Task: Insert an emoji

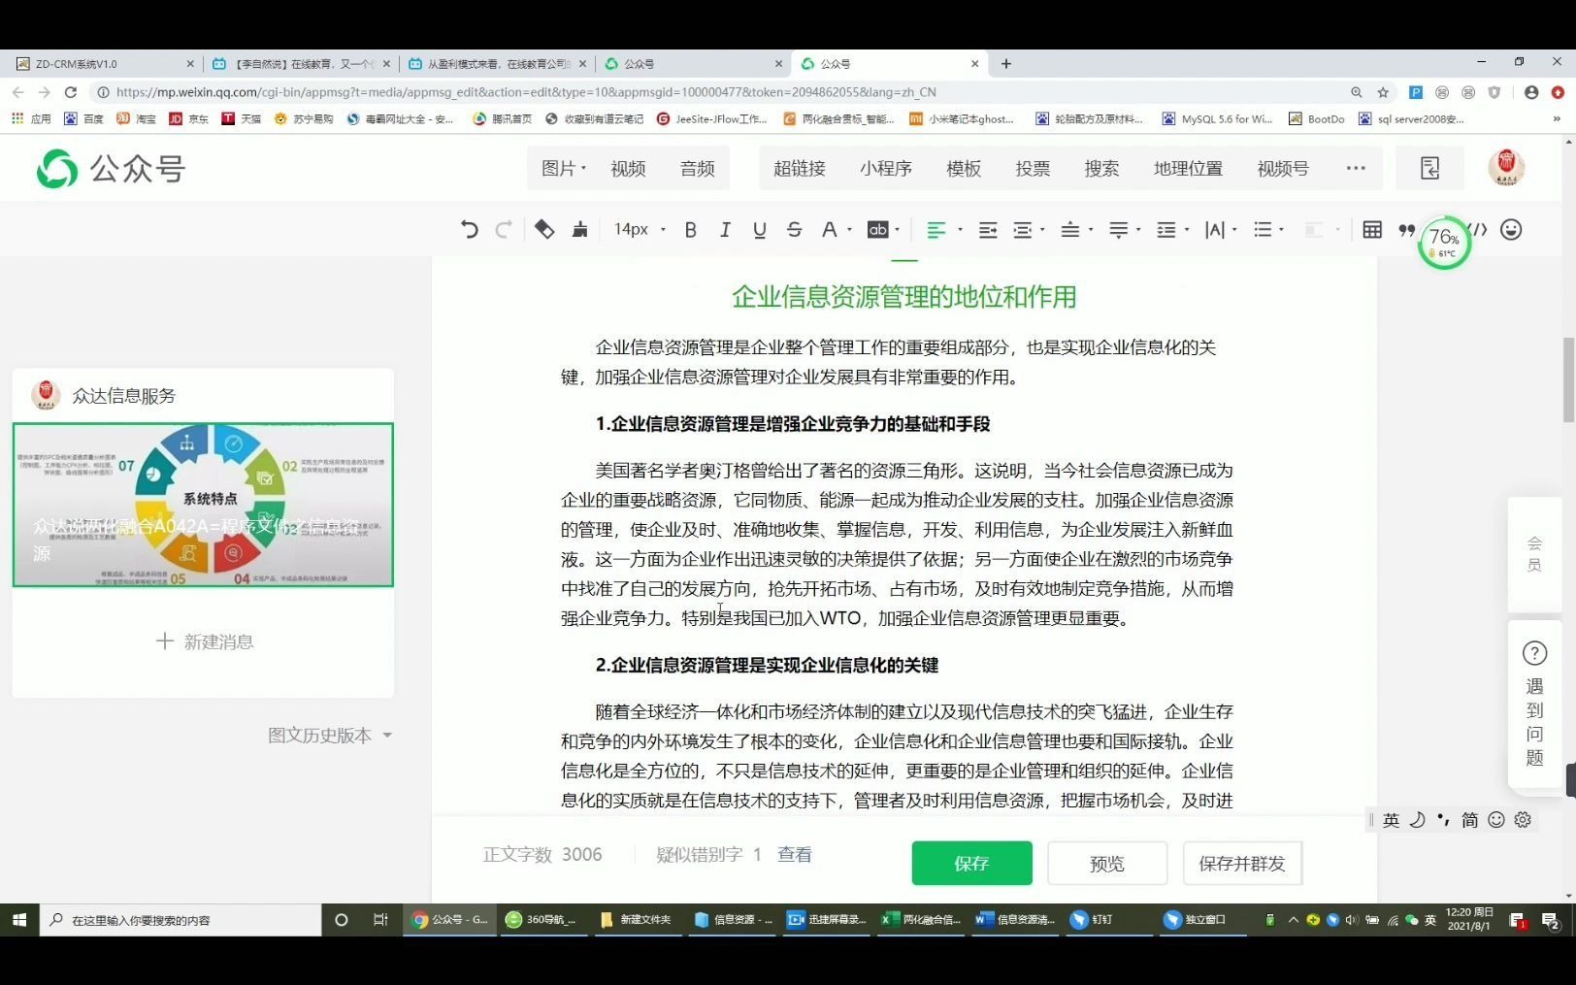Action: 1511,230
